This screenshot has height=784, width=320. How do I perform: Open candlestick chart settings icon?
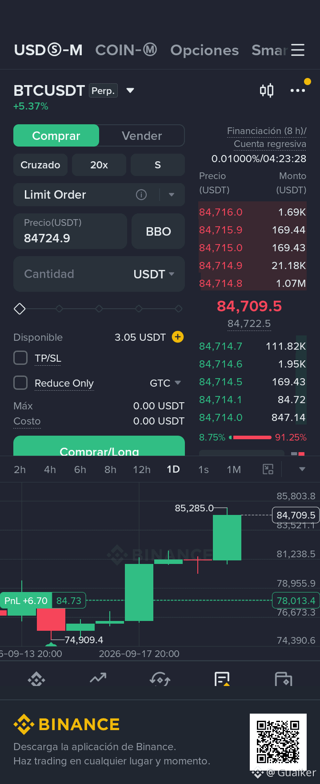tap(267, 90)
